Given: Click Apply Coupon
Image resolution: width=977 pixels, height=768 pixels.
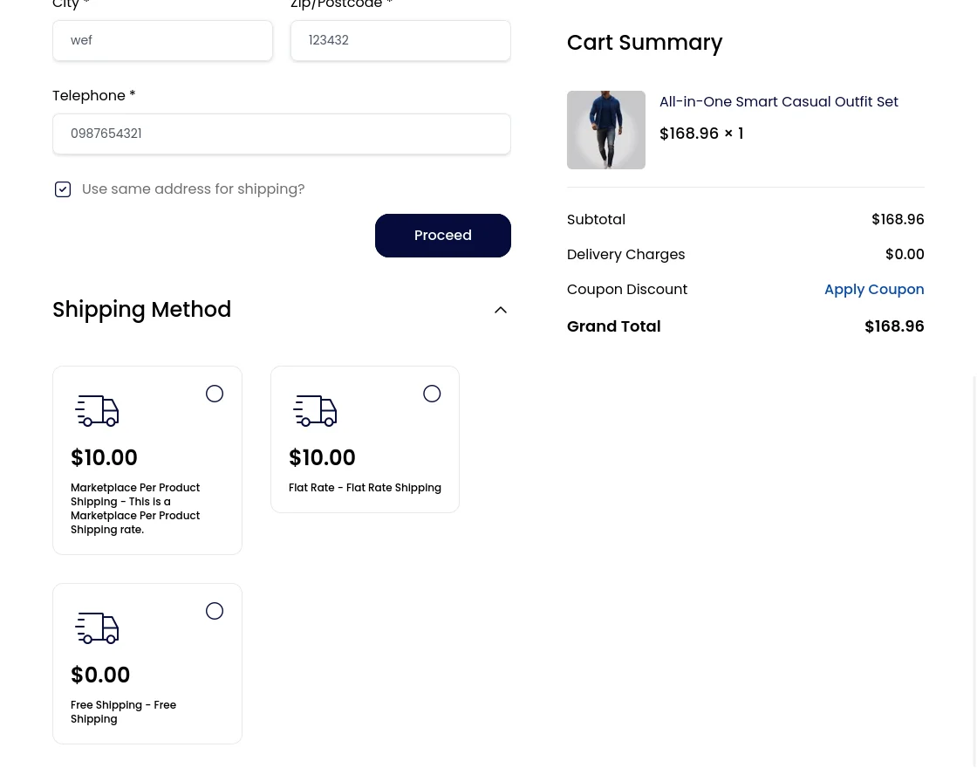Looking at the screenshot, I should coord(874,289).
